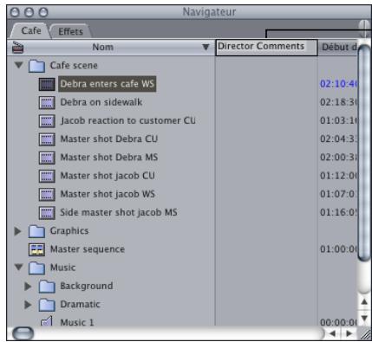Click the horizontal scrollbar thumb

23,333
